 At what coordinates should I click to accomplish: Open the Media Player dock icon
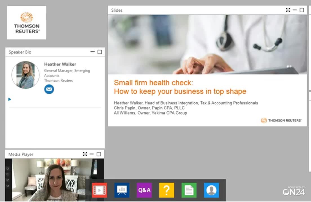99,190
